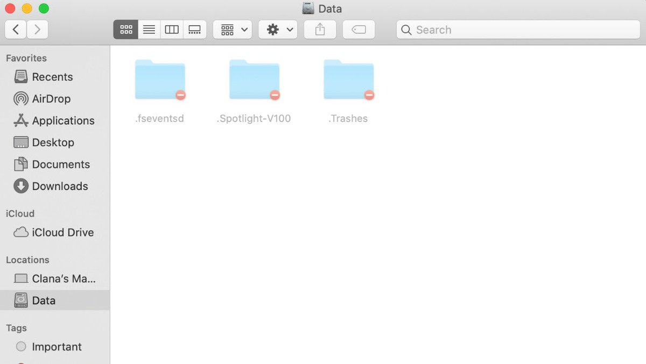Image resolution: width=646 pixels, height=364 pixels.
Task: Open the Documents sidebar item
Action: click(61, 164)
